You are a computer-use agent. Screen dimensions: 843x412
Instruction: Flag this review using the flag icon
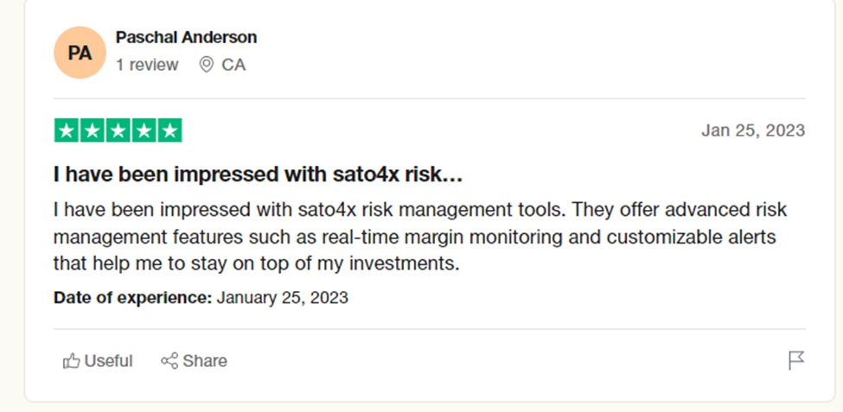tap(796, 361)
